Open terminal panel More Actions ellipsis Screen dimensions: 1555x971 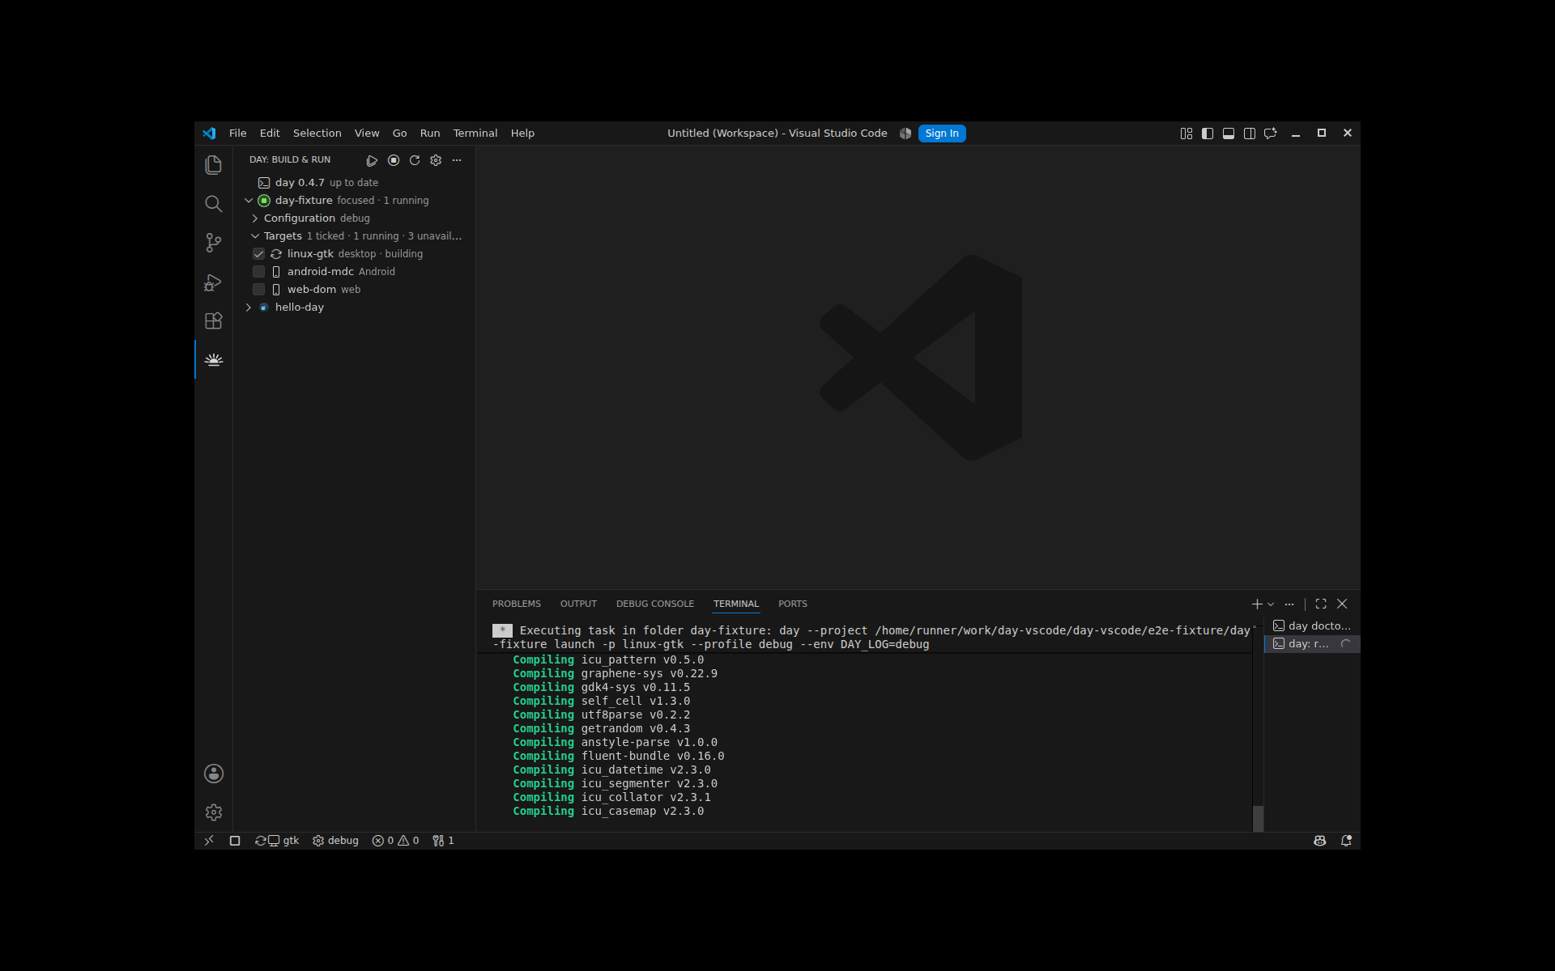click(x=1289, y=604)
